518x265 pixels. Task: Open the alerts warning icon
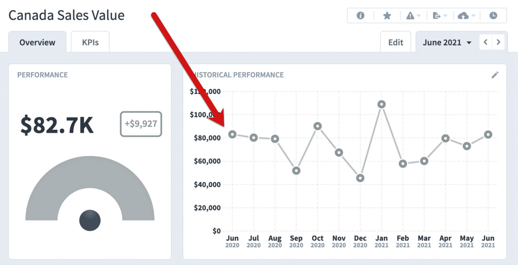pos(411,15)
